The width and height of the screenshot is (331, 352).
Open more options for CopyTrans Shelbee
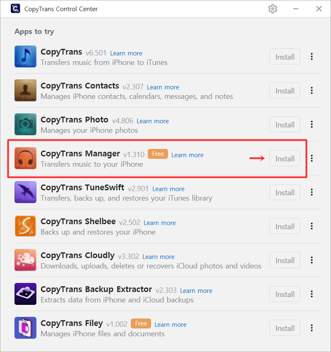[x=312, y=226]
